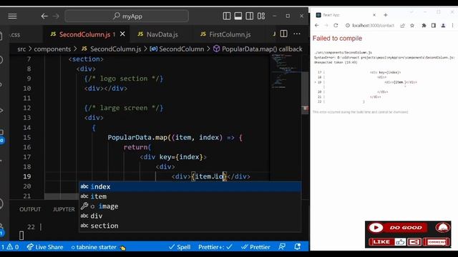Click the play icon on DO GOOD banner
The width and height of the screenshot is (458, 257).
pyautogui.click(x=376, y=228)
